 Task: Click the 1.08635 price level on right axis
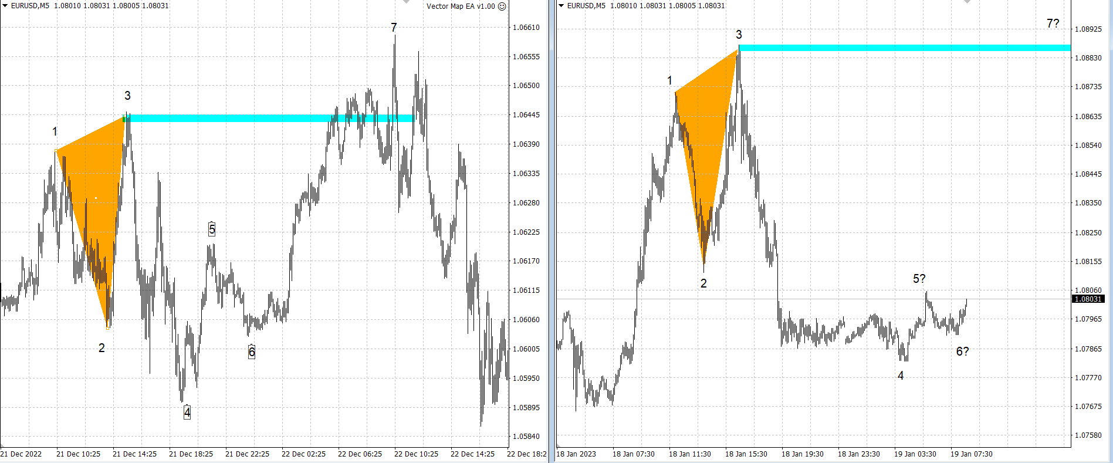coord(1088,117)
